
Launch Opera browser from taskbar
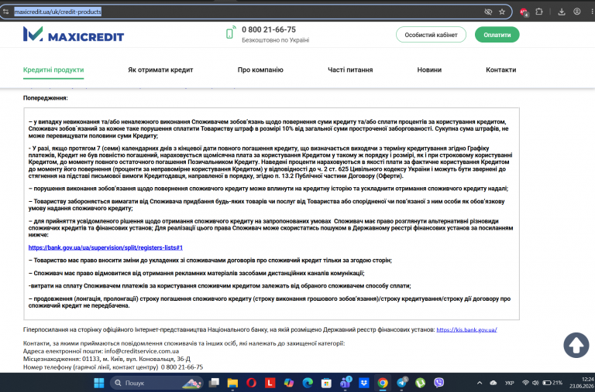coord(251,383)
